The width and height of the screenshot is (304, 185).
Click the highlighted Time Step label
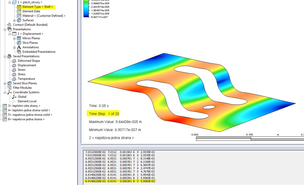coord(103,113)
